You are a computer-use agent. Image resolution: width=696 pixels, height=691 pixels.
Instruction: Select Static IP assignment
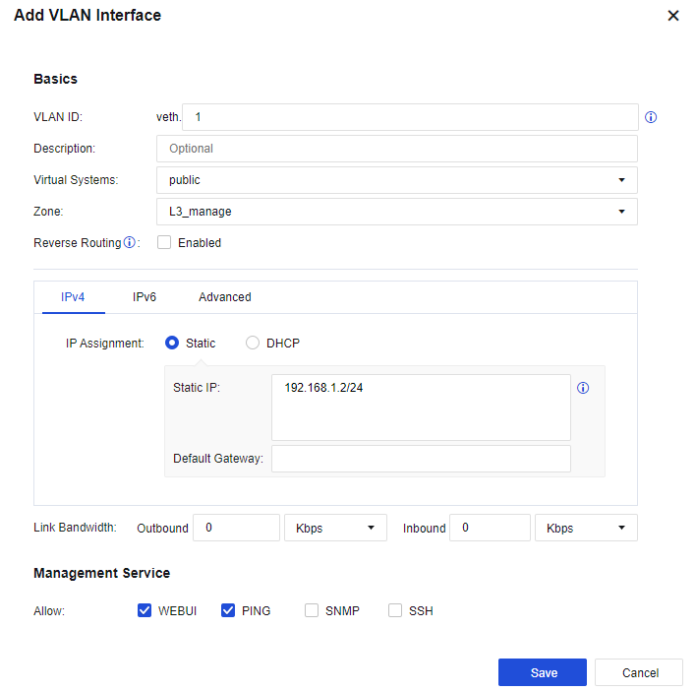coord(172,344)
